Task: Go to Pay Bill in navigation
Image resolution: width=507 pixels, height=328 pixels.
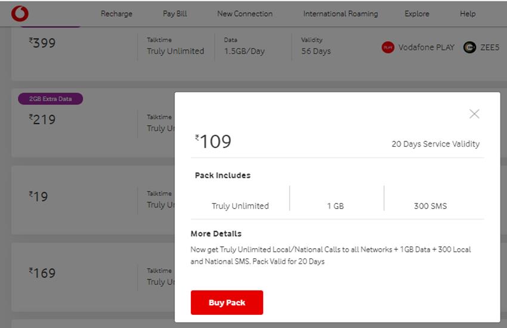Action: (x=175, y=14)
